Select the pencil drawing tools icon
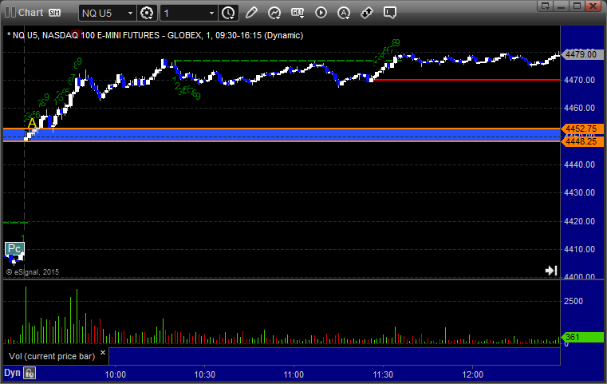Screen dimensions: 607x384 (x=251, y=13)
